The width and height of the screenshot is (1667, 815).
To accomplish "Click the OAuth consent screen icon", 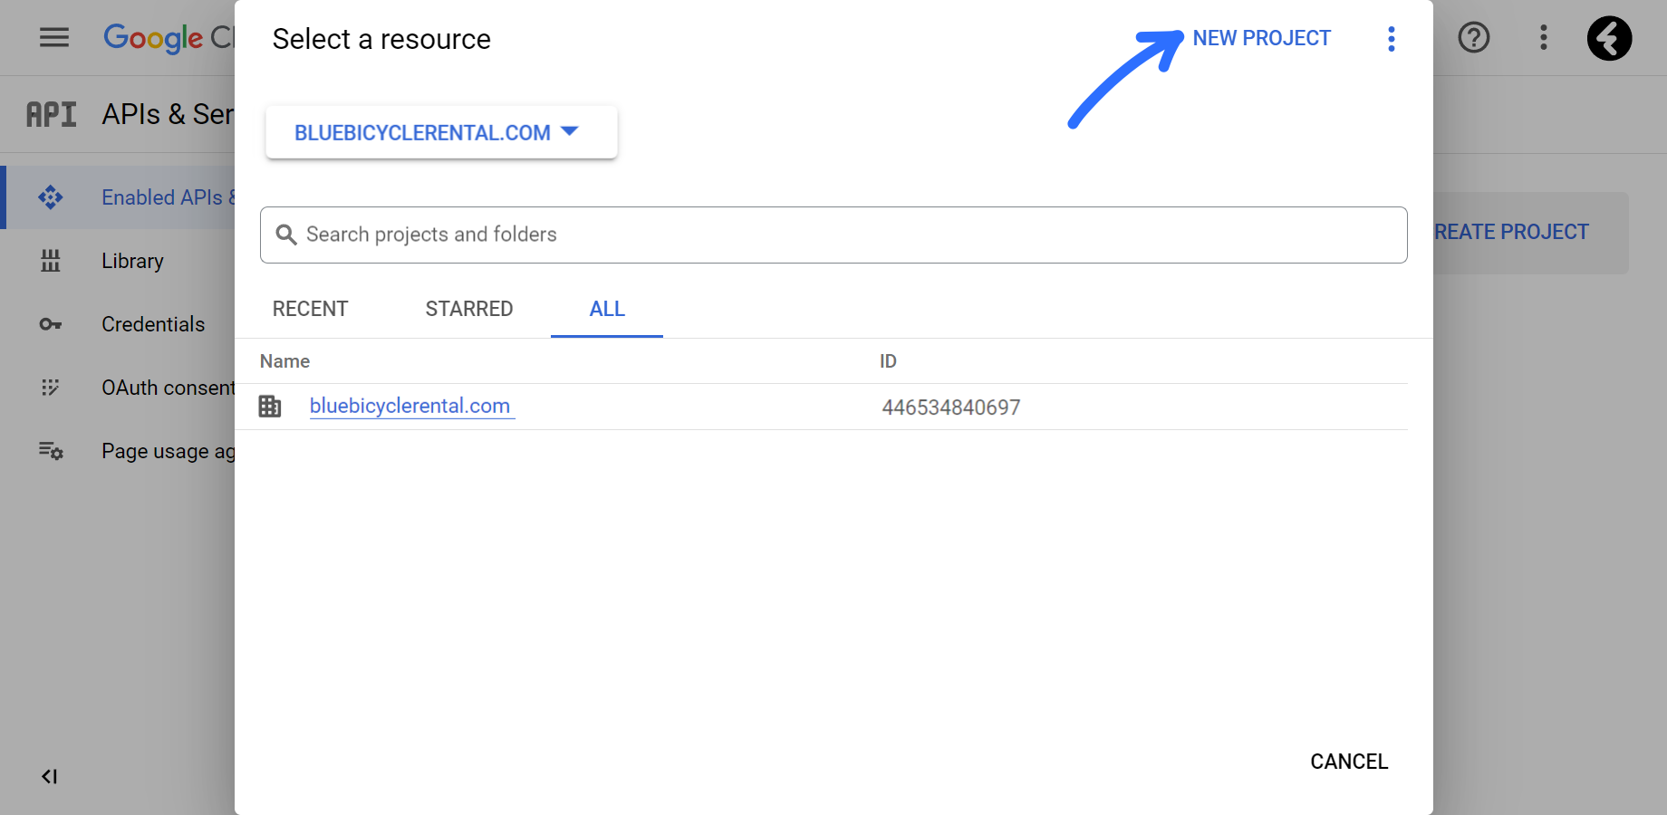I will click(51, 388).
